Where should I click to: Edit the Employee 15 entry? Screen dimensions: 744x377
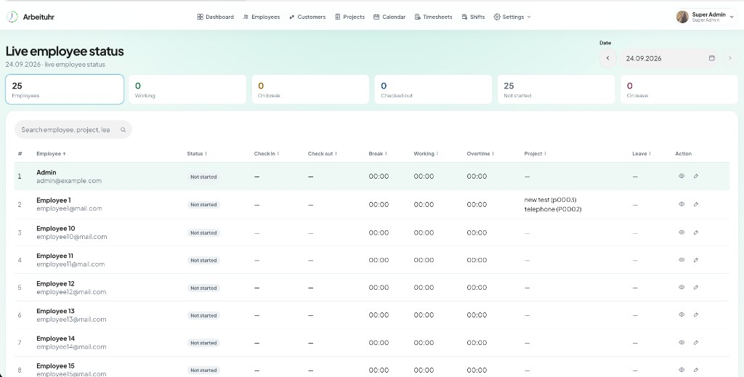[695, 370]
